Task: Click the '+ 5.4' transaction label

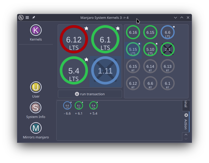Action: pos(93,114)
